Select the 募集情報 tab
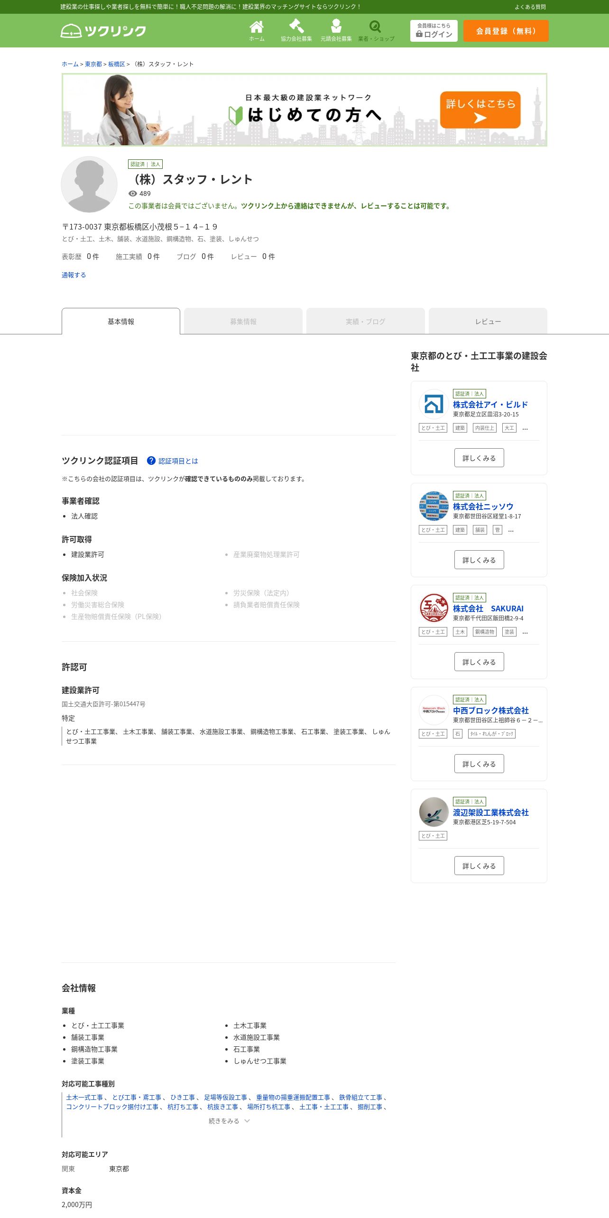The width and height of the screenshot is (609, 1218). (x=243, y=321)
